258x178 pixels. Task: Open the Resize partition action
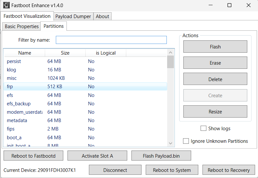(x=215, y=111)
